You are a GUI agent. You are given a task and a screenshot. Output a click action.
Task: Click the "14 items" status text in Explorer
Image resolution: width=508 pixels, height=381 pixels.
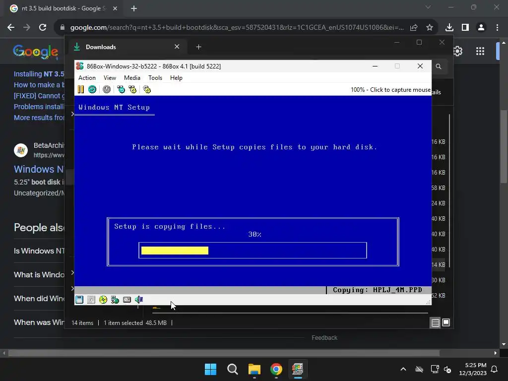pos(82,323)
